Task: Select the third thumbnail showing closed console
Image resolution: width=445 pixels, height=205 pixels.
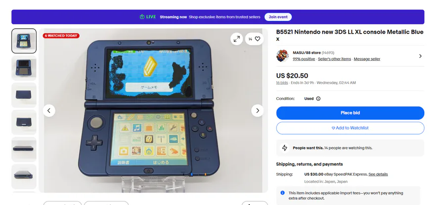Action: [x=24, y=95]
